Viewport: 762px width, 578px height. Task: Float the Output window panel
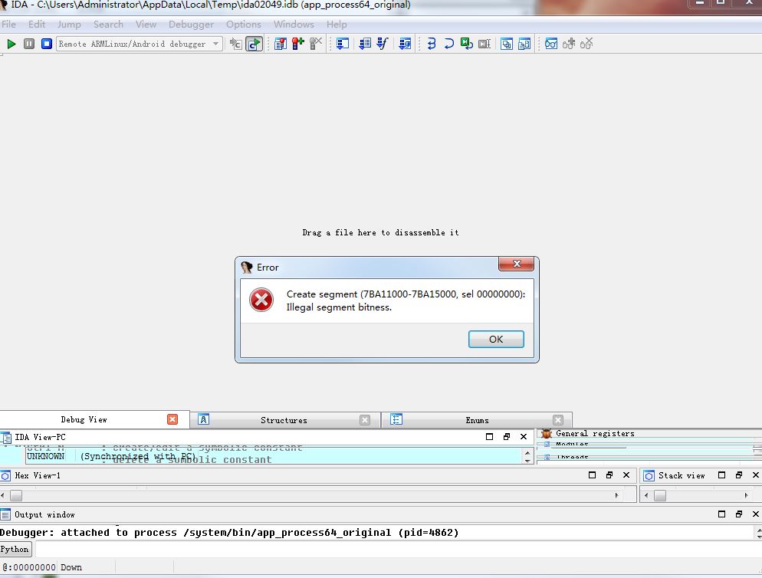tap(739, 514)
